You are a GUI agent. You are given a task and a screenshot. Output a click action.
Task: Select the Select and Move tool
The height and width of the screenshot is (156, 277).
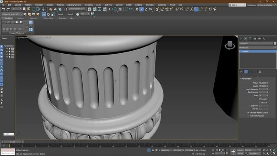point(44,14)
